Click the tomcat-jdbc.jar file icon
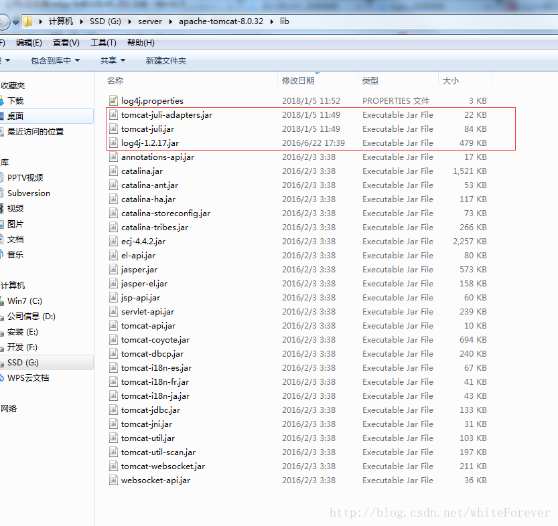 click(113, 410)
